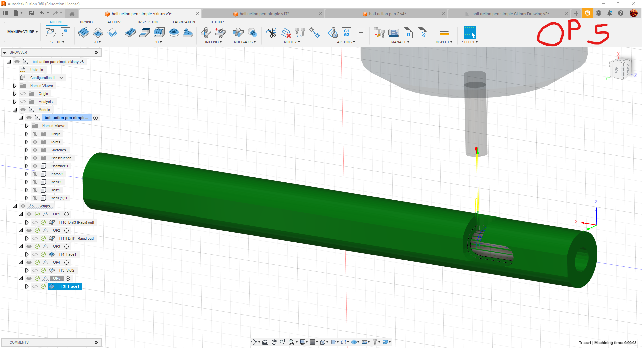Open the SETUP dropdown menu
This screenshot has height=348, width=642.
tap(57, 42)
